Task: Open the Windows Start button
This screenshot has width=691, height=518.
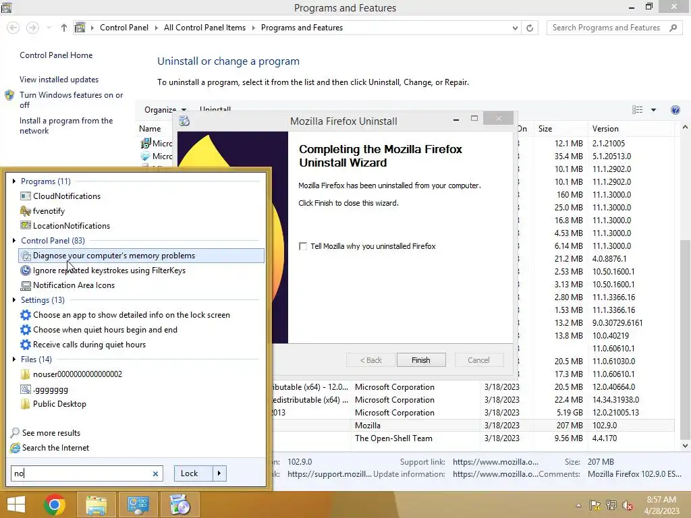Action: click(x=16, y=505)
